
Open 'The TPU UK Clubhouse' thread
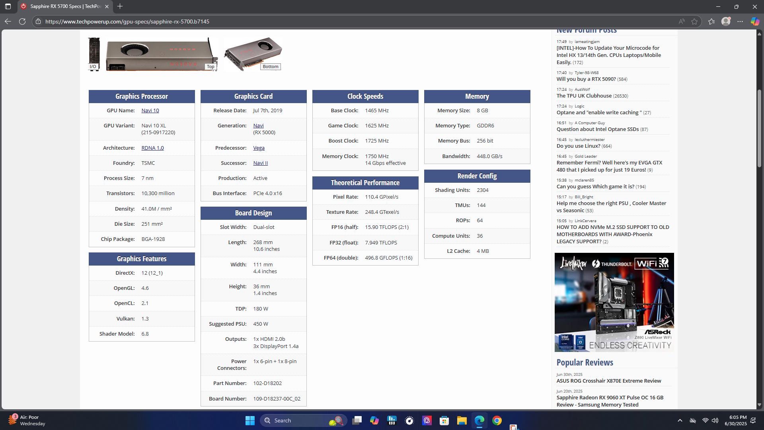(x=584, y=96)
